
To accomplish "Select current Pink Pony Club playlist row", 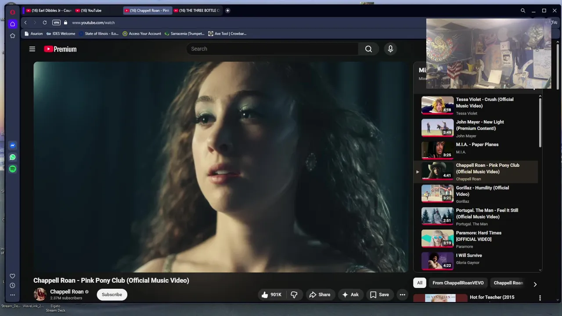I will pos(476,172).
